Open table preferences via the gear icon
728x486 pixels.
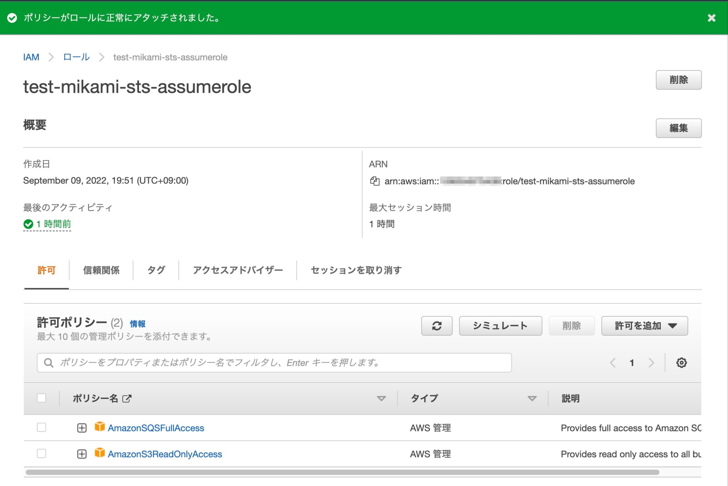681,362
